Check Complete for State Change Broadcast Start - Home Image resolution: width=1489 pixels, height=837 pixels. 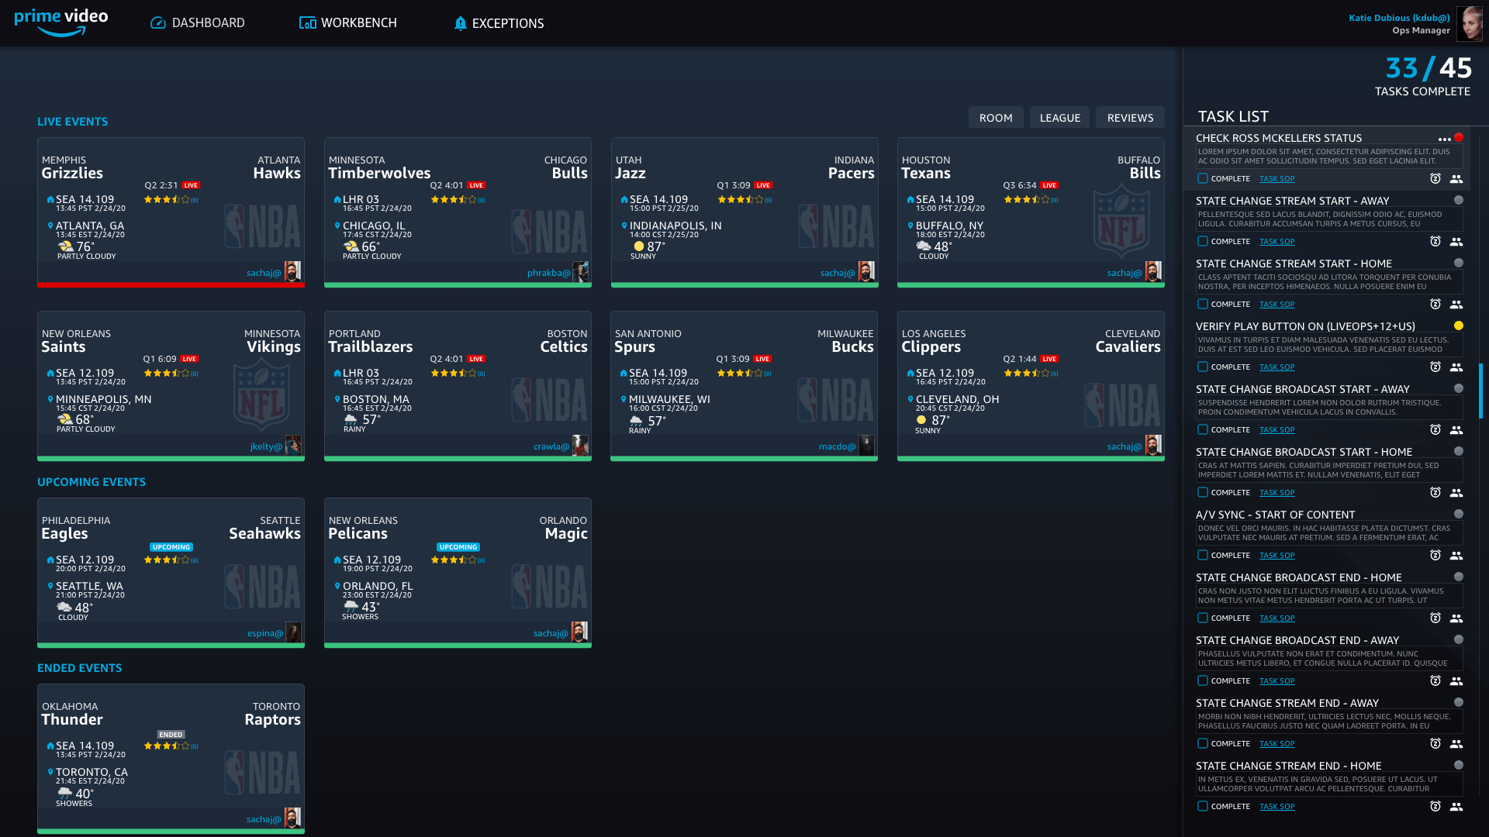click(1203, 493)
